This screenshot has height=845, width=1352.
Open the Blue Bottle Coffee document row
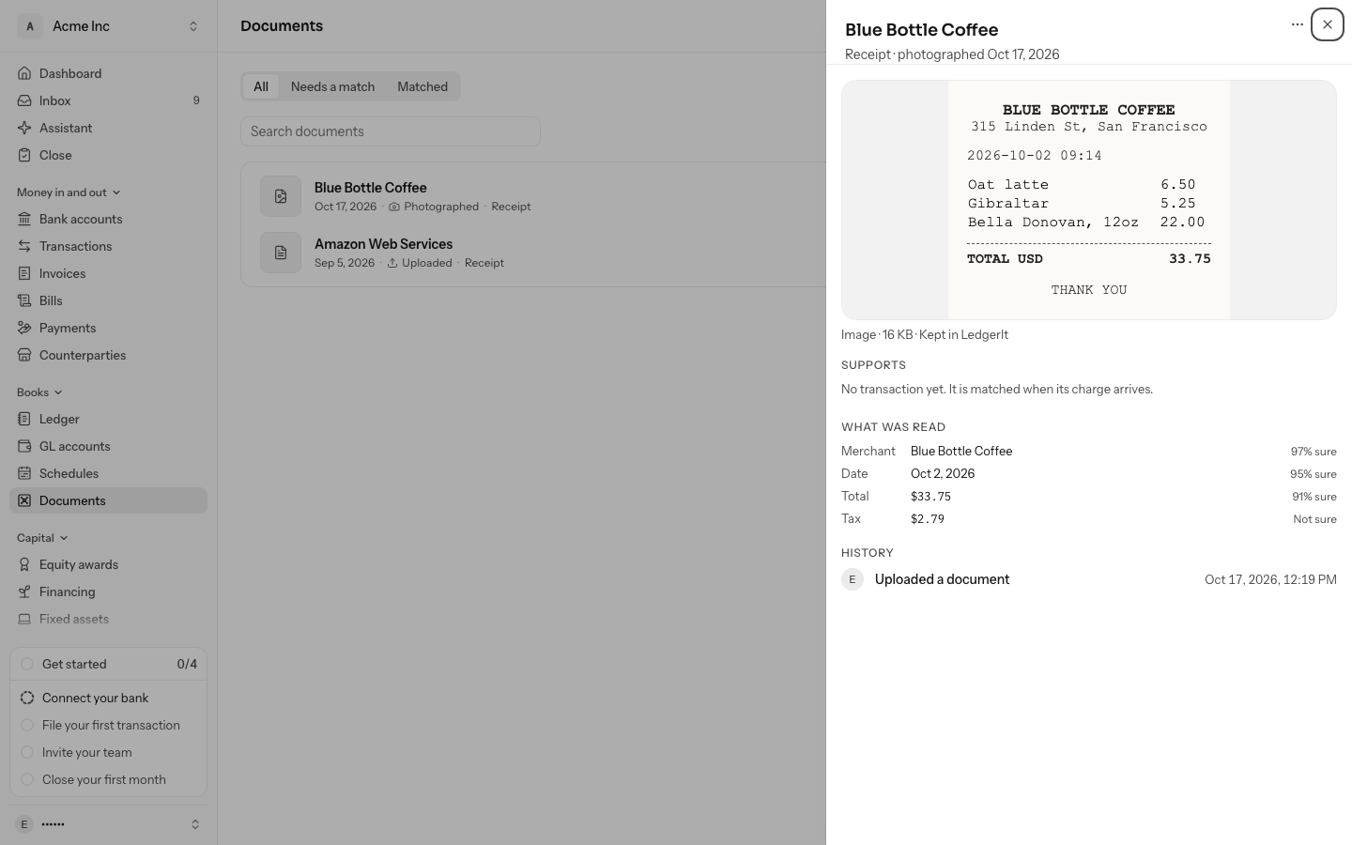point(533,196)
